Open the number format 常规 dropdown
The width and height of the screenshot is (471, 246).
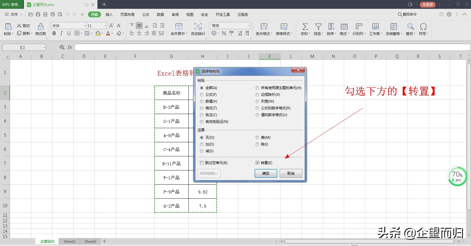pos(249,26)
